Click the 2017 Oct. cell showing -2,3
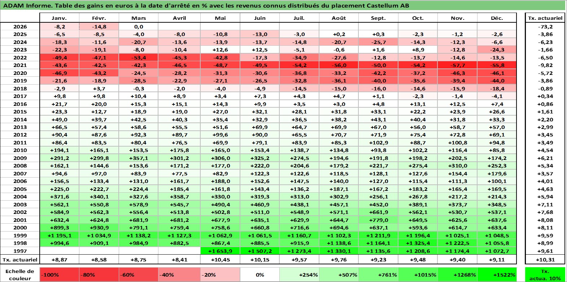The height and width of the screenshot is (282, 567). (418, 96)
